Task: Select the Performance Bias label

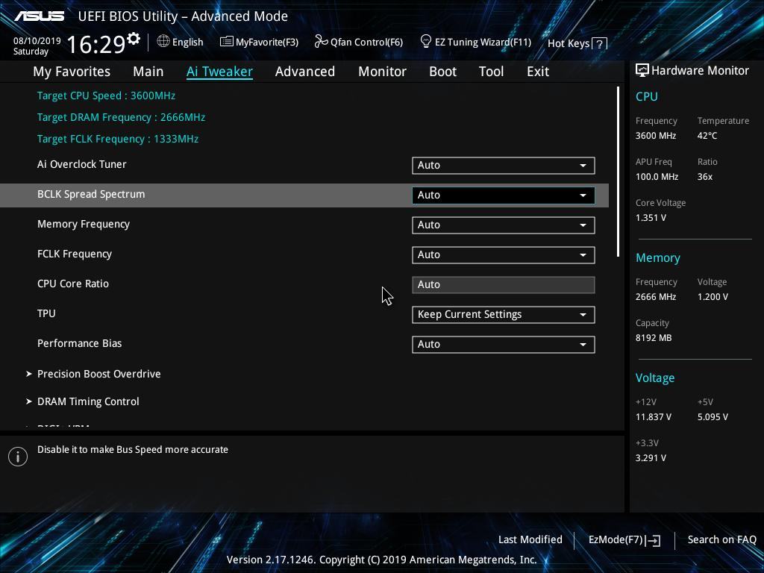Action: 79,343
